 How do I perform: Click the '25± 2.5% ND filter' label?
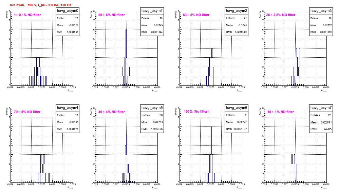click(x=281, y=15)
